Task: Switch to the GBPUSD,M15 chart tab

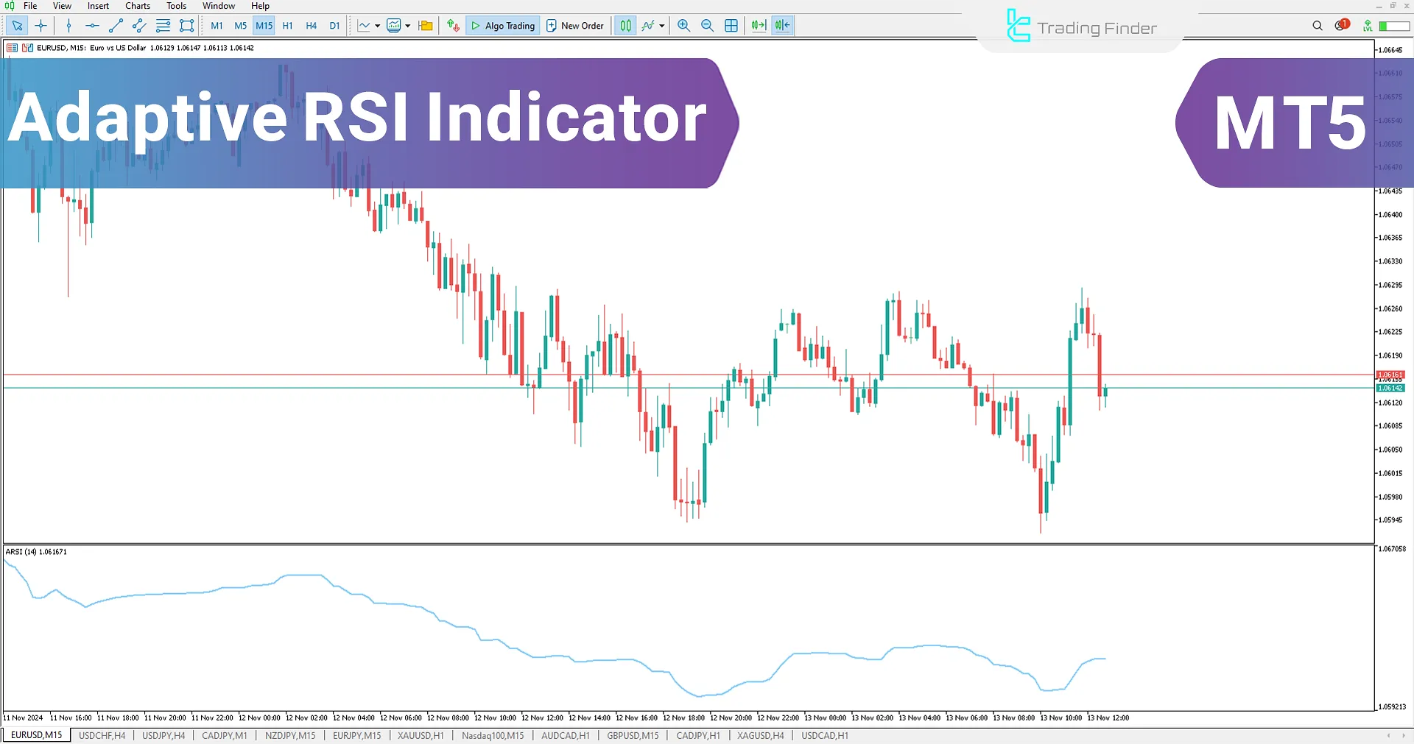Action: [633, 735]
